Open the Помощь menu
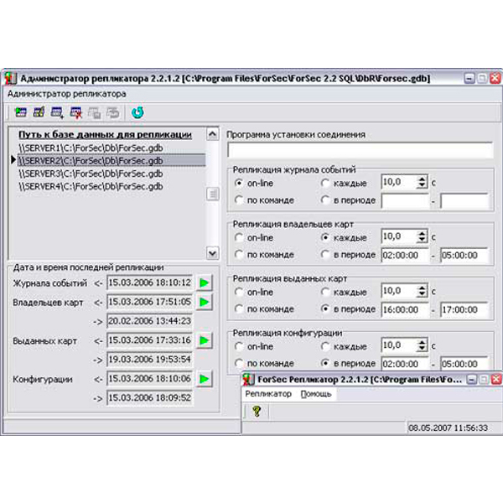 [316, 393]
